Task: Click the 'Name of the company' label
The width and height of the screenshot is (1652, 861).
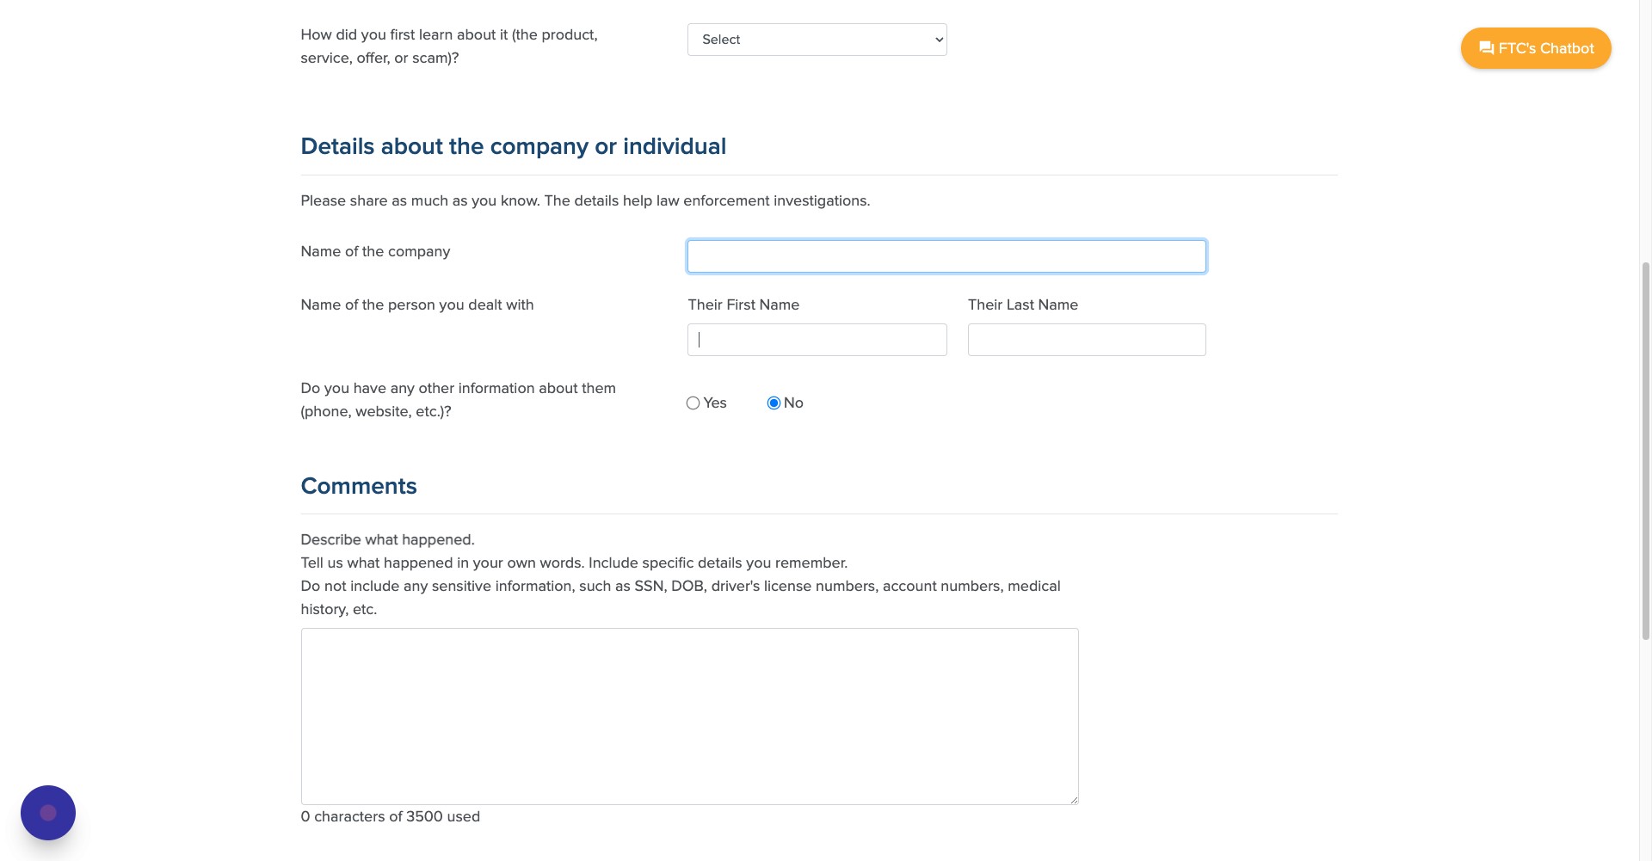Action: (375, 251)
